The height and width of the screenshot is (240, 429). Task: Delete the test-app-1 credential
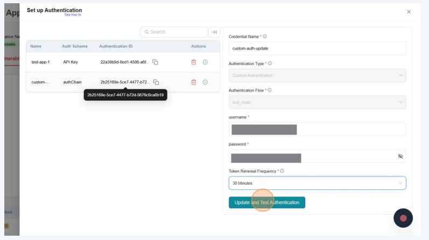194,62
